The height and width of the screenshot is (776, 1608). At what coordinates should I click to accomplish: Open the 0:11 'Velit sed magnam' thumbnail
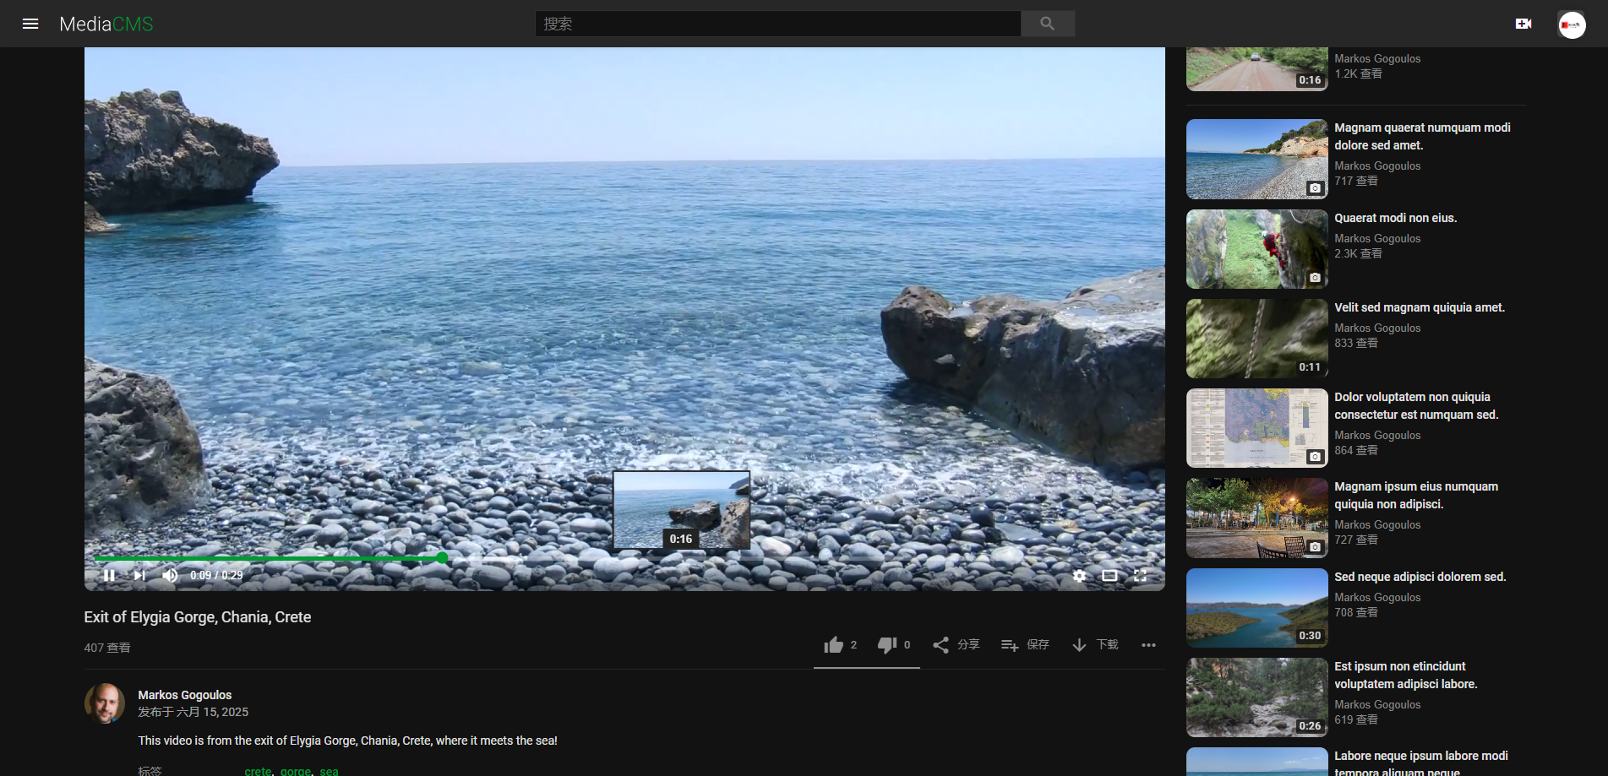(1256, 339)
